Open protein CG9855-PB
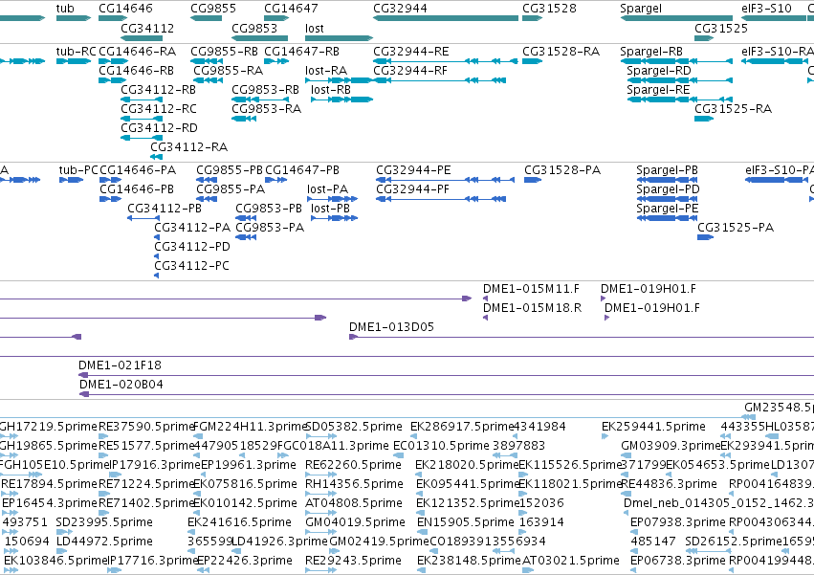The height and width of the screenshot is (575, 814). tap(230, 170)
